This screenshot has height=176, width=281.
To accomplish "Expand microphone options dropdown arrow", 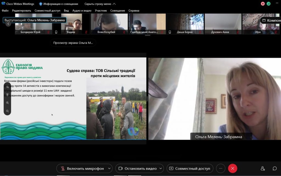I will click(x=109, y=169).
